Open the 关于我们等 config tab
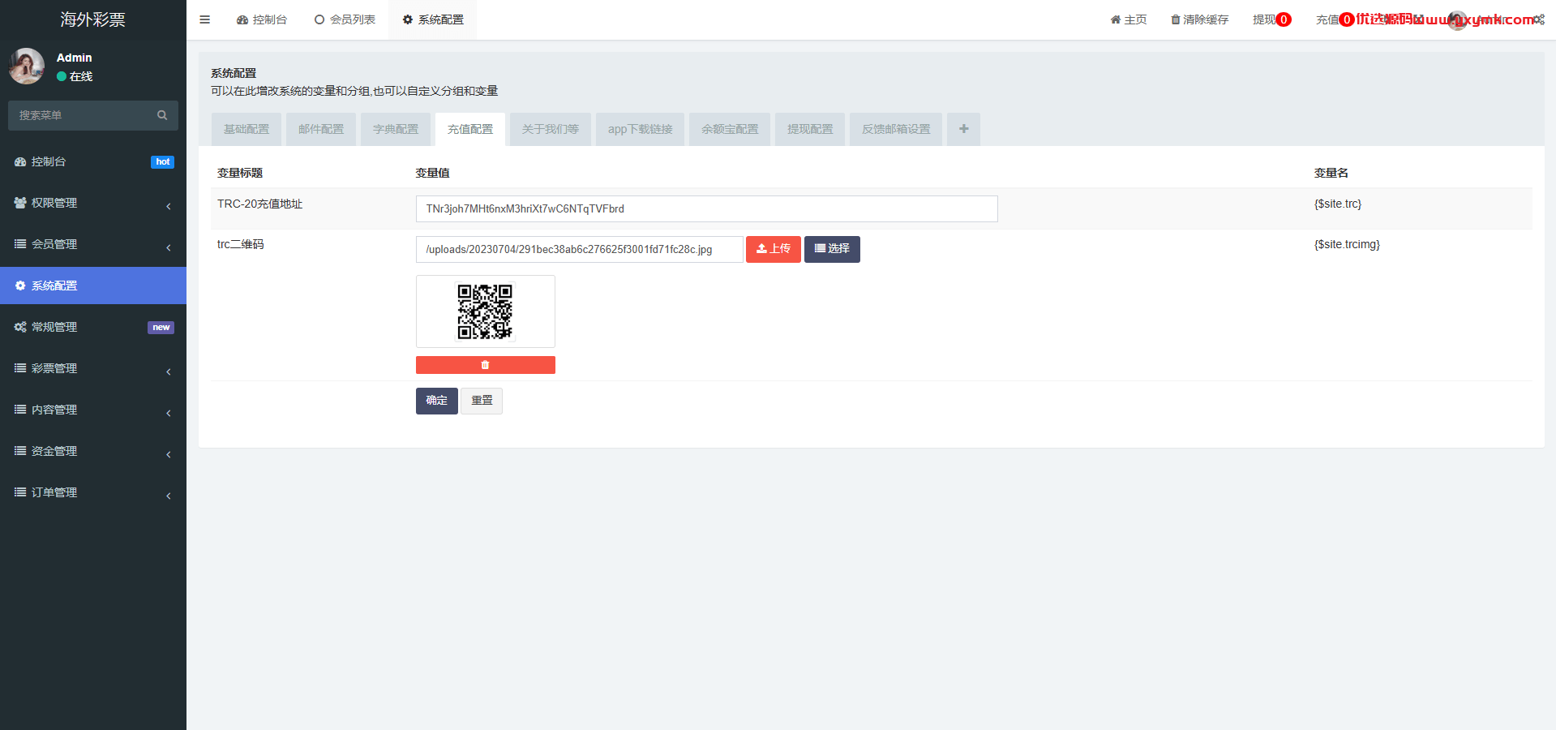1556x730 pixels. pyautogui.click(x=551, y=129)
